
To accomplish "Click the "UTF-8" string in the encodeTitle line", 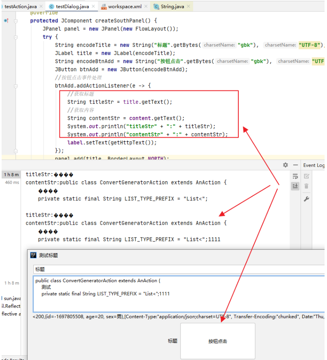I will (309, 45).
